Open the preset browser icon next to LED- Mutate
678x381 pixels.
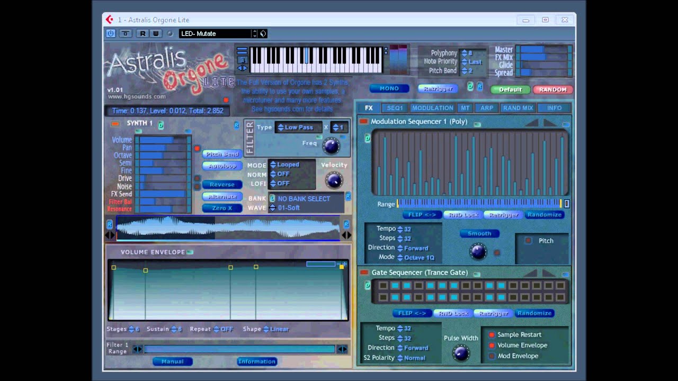click(263, 33)
